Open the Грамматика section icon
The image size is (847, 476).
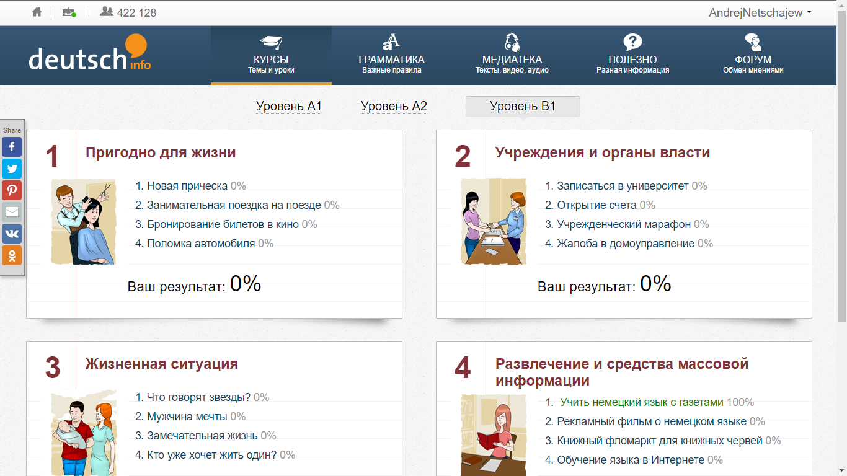390,42
